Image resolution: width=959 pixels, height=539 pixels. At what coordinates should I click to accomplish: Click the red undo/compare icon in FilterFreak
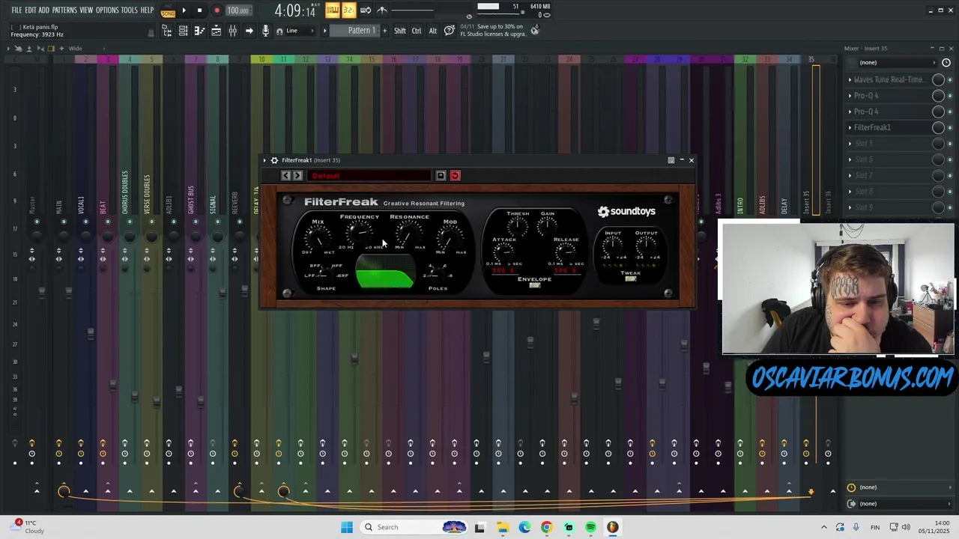[x=456, y=176]
